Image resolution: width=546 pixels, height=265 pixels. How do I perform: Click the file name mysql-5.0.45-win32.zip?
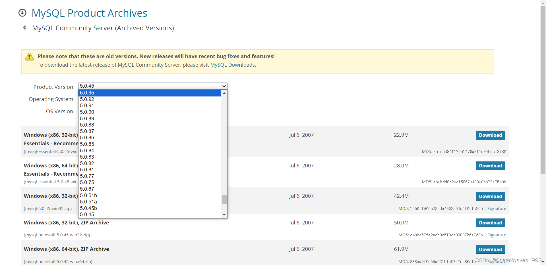click(48, 209)
